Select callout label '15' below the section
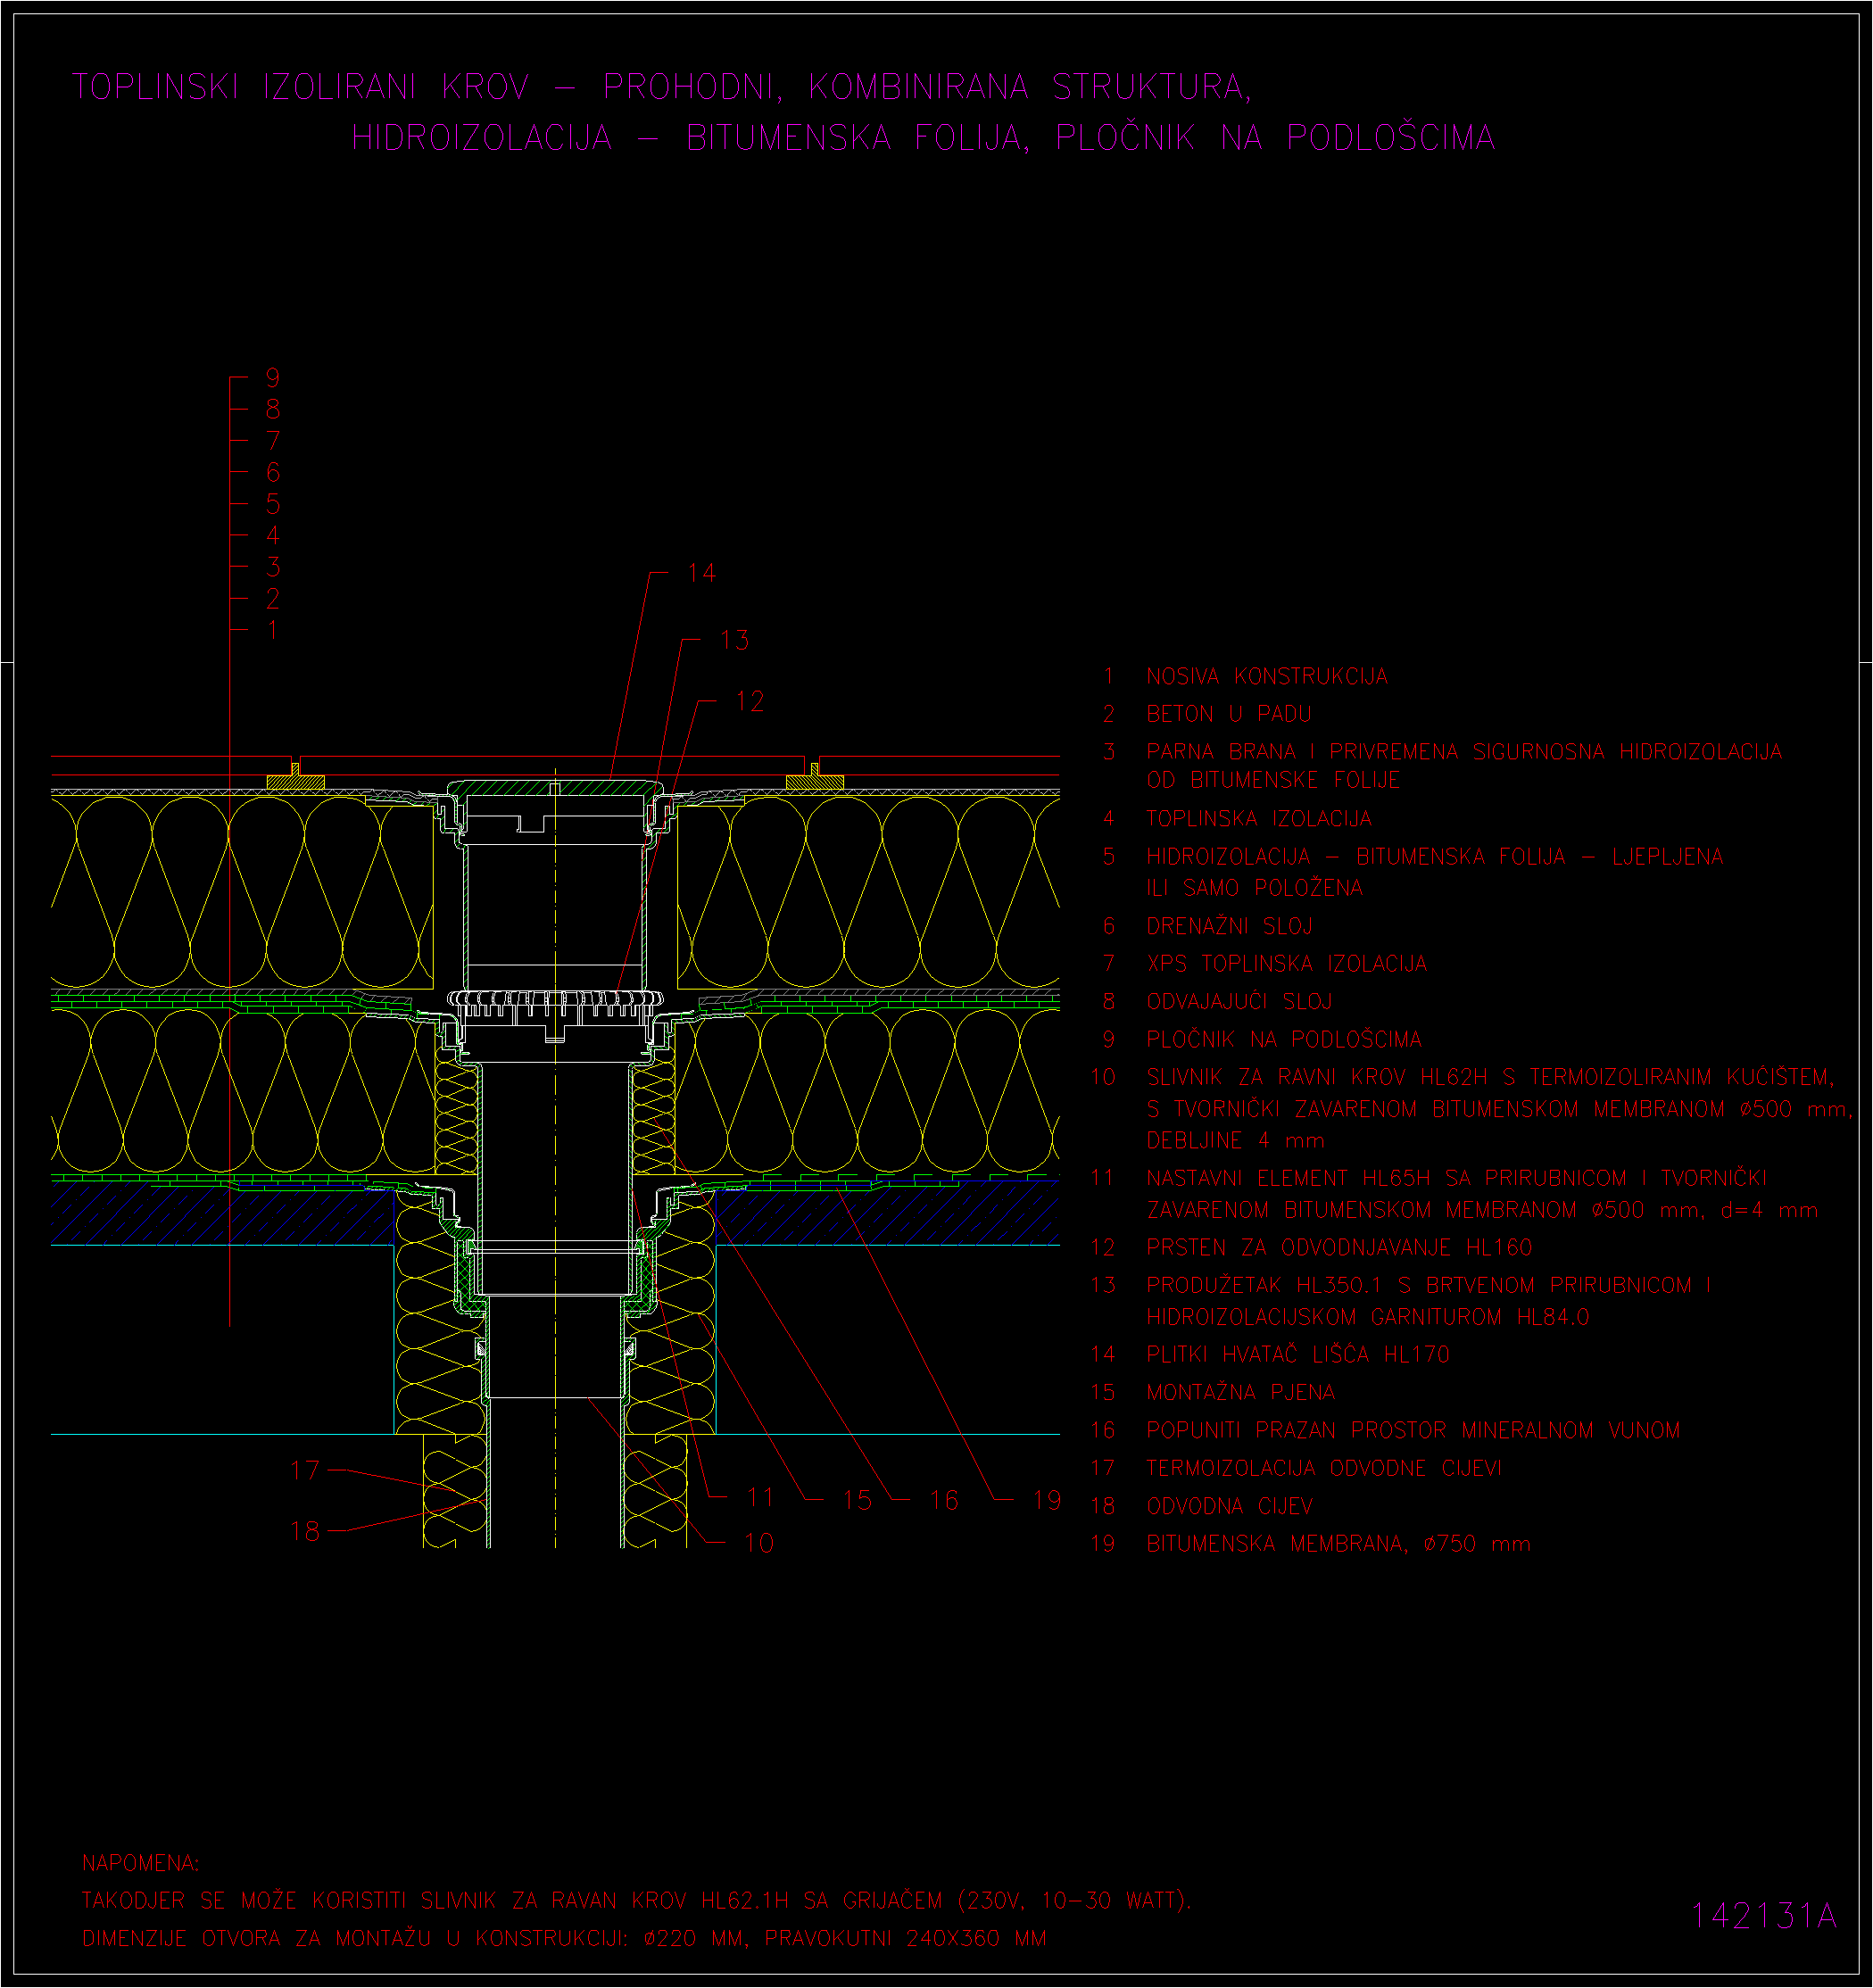Viewport: 1873px width, 1988px height. (858, 1500)
